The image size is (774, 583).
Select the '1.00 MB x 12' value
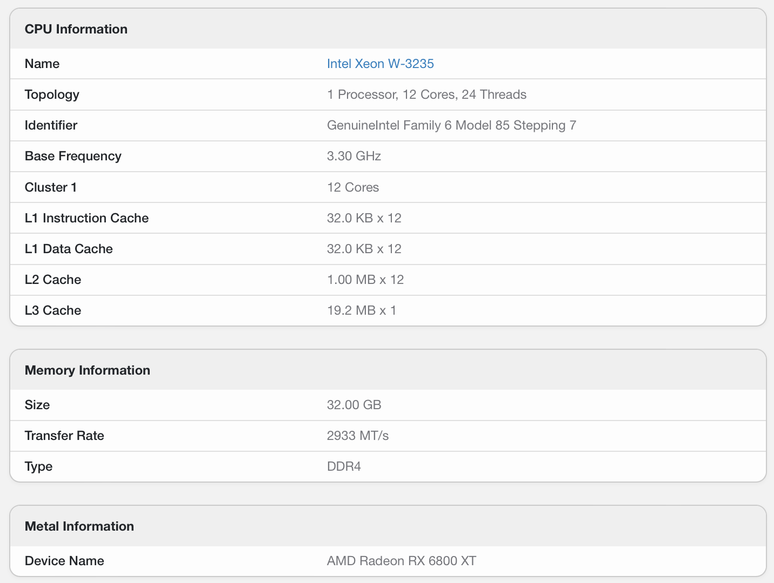pyautogui.click(x=365, y=280)
